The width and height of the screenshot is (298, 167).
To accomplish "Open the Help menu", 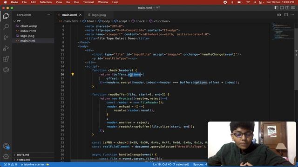I will click(x=115, y=2).
